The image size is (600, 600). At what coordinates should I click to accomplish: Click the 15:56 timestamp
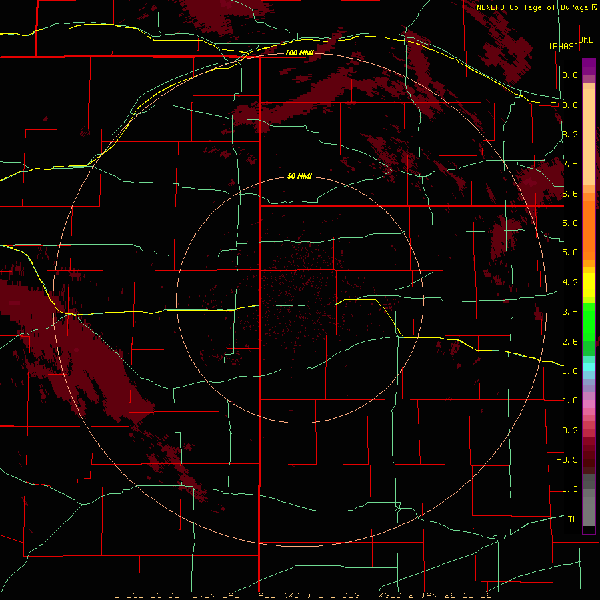click(x=476, y=595)
